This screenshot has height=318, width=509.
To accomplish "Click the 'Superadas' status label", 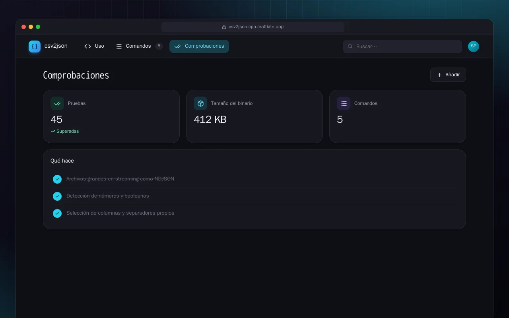I will [x=68, y=131].
